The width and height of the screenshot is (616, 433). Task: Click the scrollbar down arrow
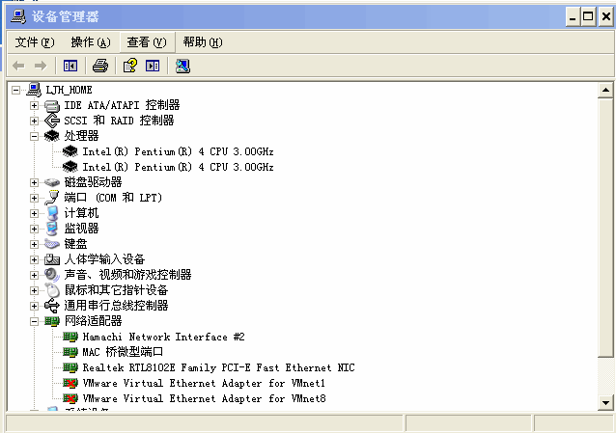click(x=605, y=403)
